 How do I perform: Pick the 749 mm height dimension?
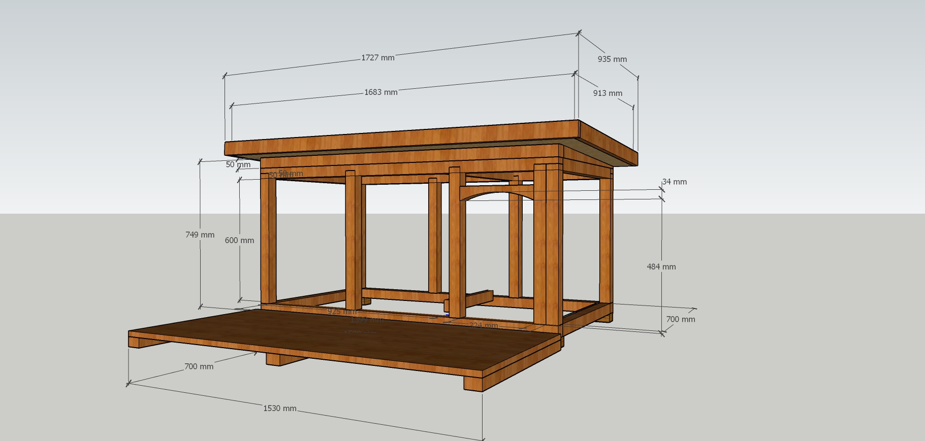(x=200, y=235)
